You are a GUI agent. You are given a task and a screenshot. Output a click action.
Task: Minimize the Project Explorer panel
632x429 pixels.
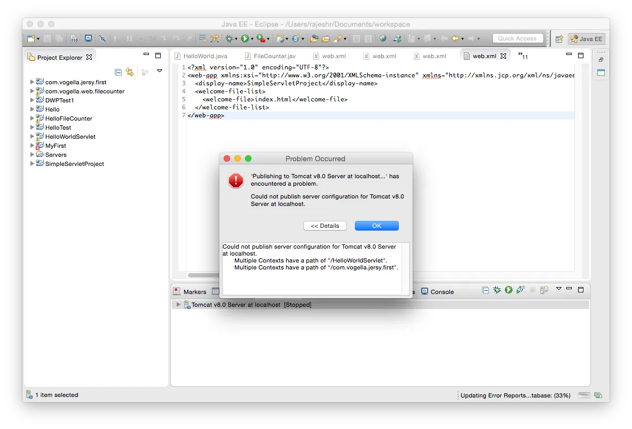click(146, 54)
